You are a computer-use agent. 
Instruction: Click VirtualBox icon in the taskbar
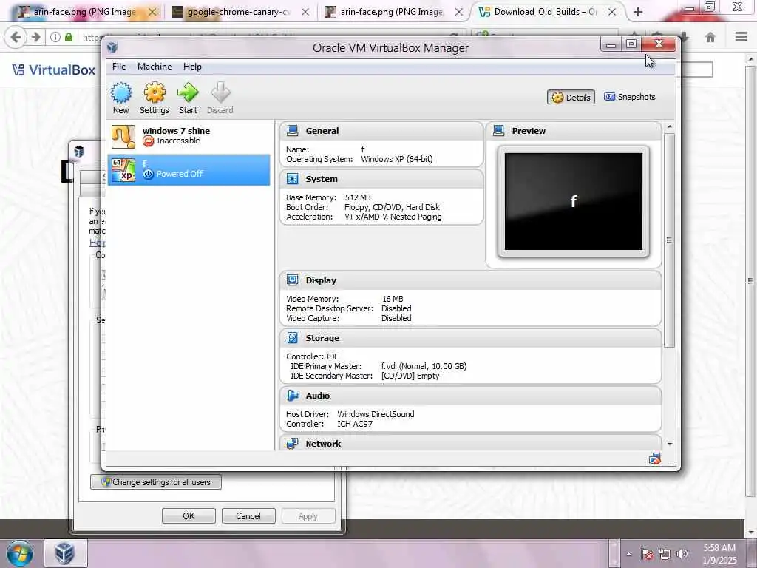65,553
